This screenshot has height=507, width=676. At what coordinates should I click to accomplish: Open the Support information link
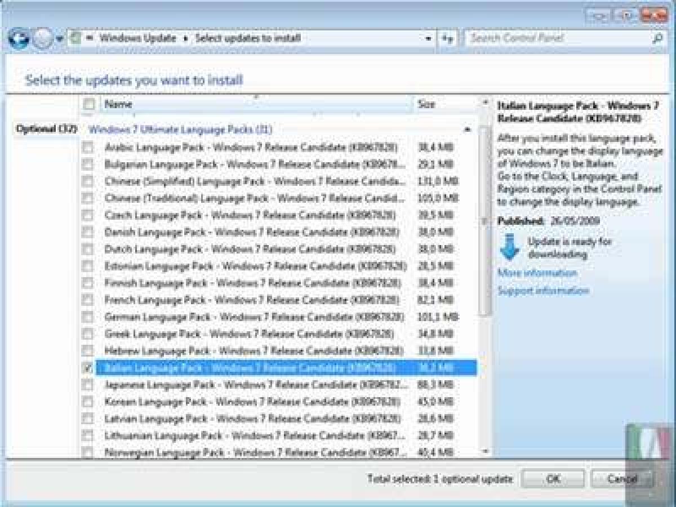pos(543,291)
